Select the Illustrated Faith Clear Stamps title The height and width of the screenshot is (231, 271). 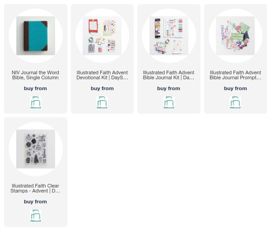click(35, 188)
